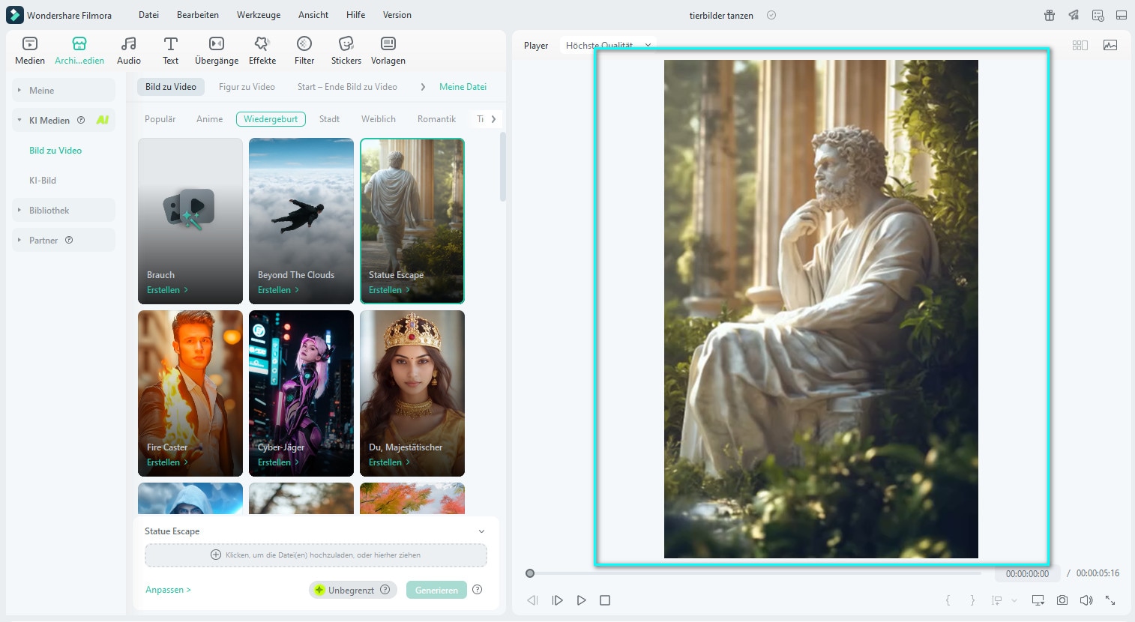This screenshot has height=622, width=1135.
Task: Open the Höchste Qualität dropdown
Action: (608, 45)
